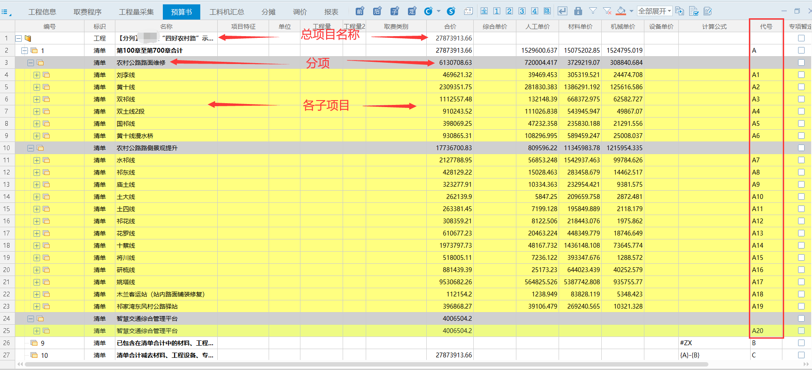
Task: Show level 4 with the 4 icon
Action: click(x=535, y=11)
